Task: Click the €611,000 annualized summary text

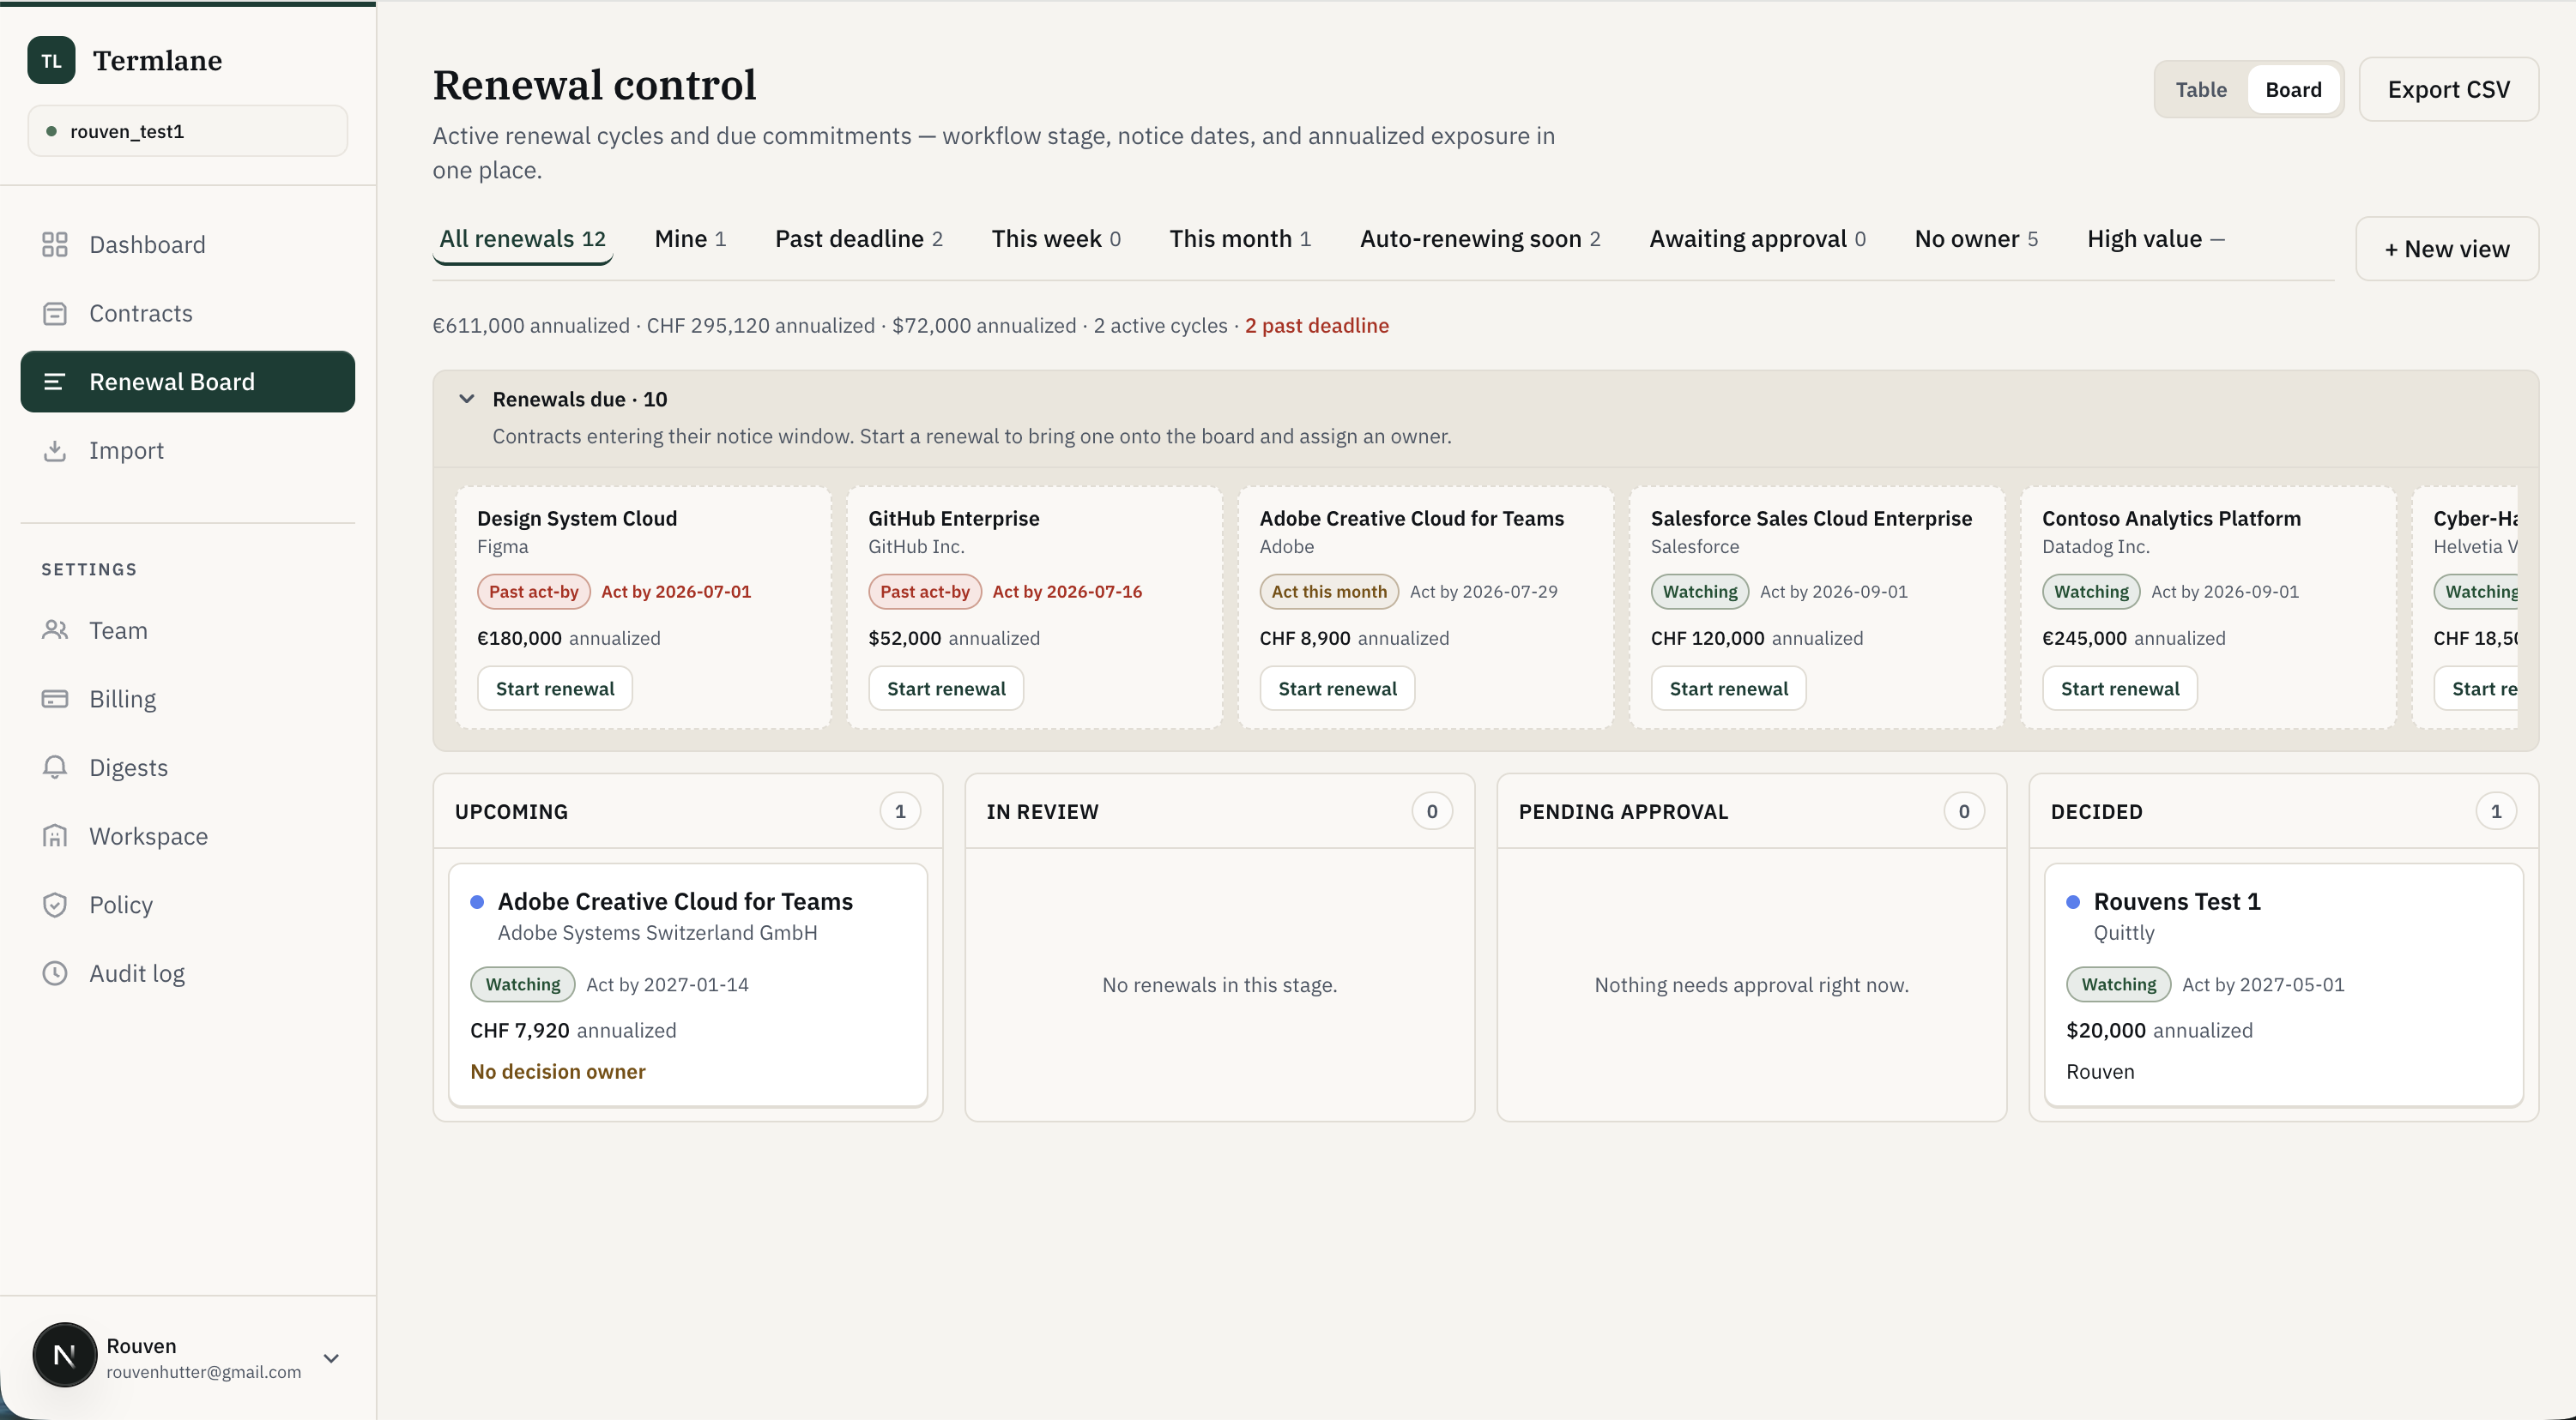Action: pos(531,326)
